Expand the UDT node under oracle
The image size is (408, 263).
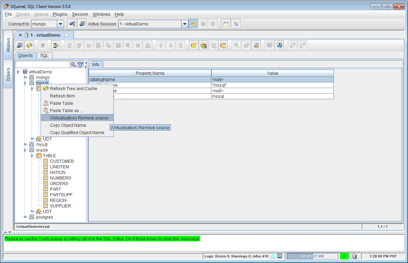pyautogui.click(x=32, y=211)
